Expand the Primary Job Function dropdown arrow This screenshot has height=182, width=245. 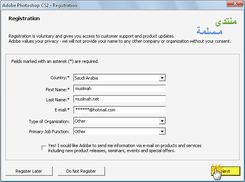coord(162,132)
